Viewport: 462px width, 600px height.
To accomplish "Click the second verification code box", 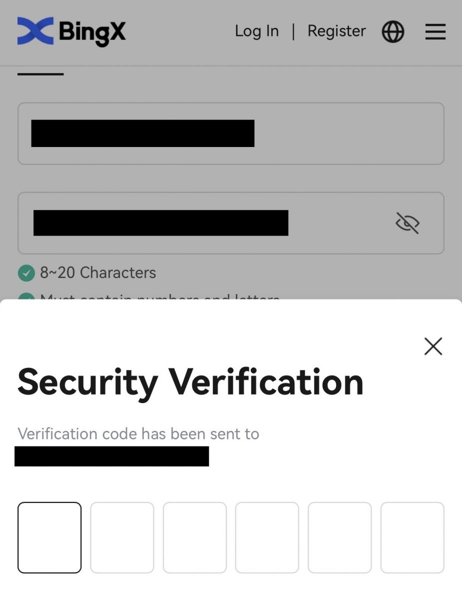I will [122, 537].
